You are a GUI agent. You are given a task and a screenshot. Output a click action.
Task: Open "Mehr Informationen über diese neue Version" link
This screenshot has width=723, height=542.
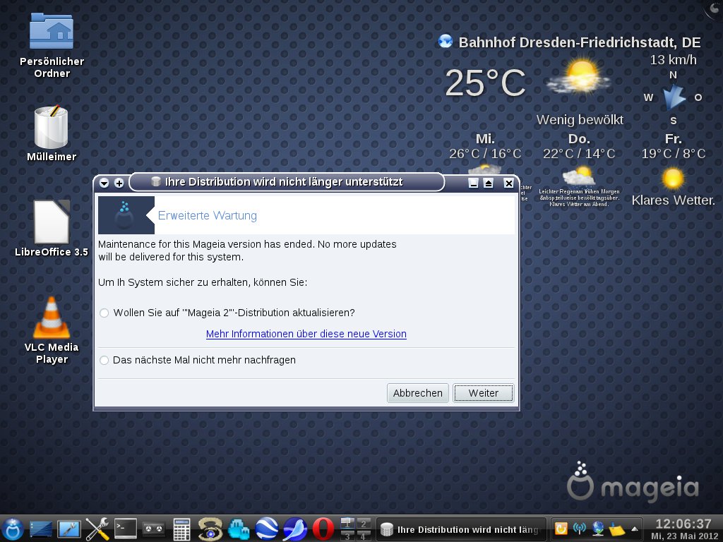306,334
